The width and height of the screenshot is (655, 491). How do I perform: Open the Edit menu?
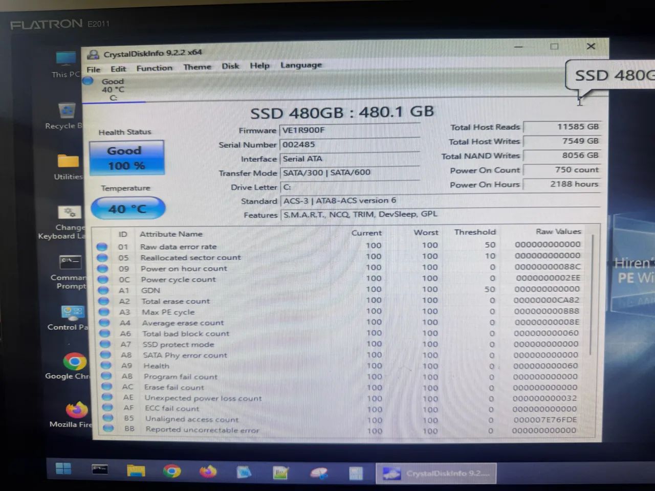118,69
